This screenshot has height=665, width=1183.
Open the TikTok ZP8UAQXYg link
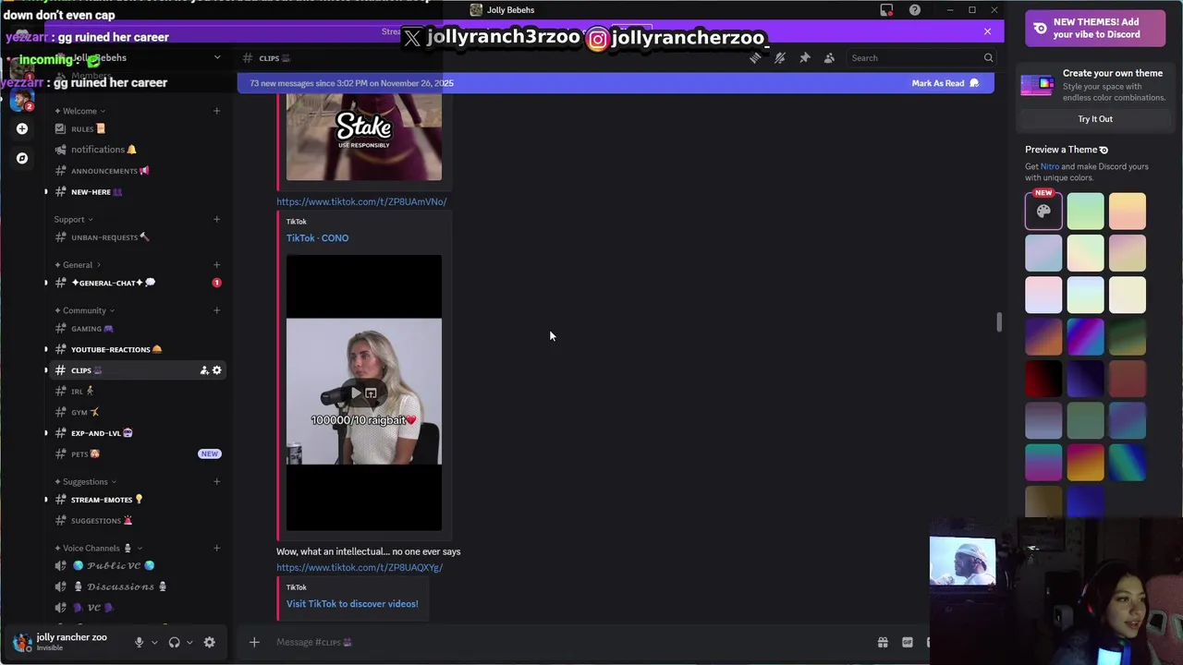point(360,567)
